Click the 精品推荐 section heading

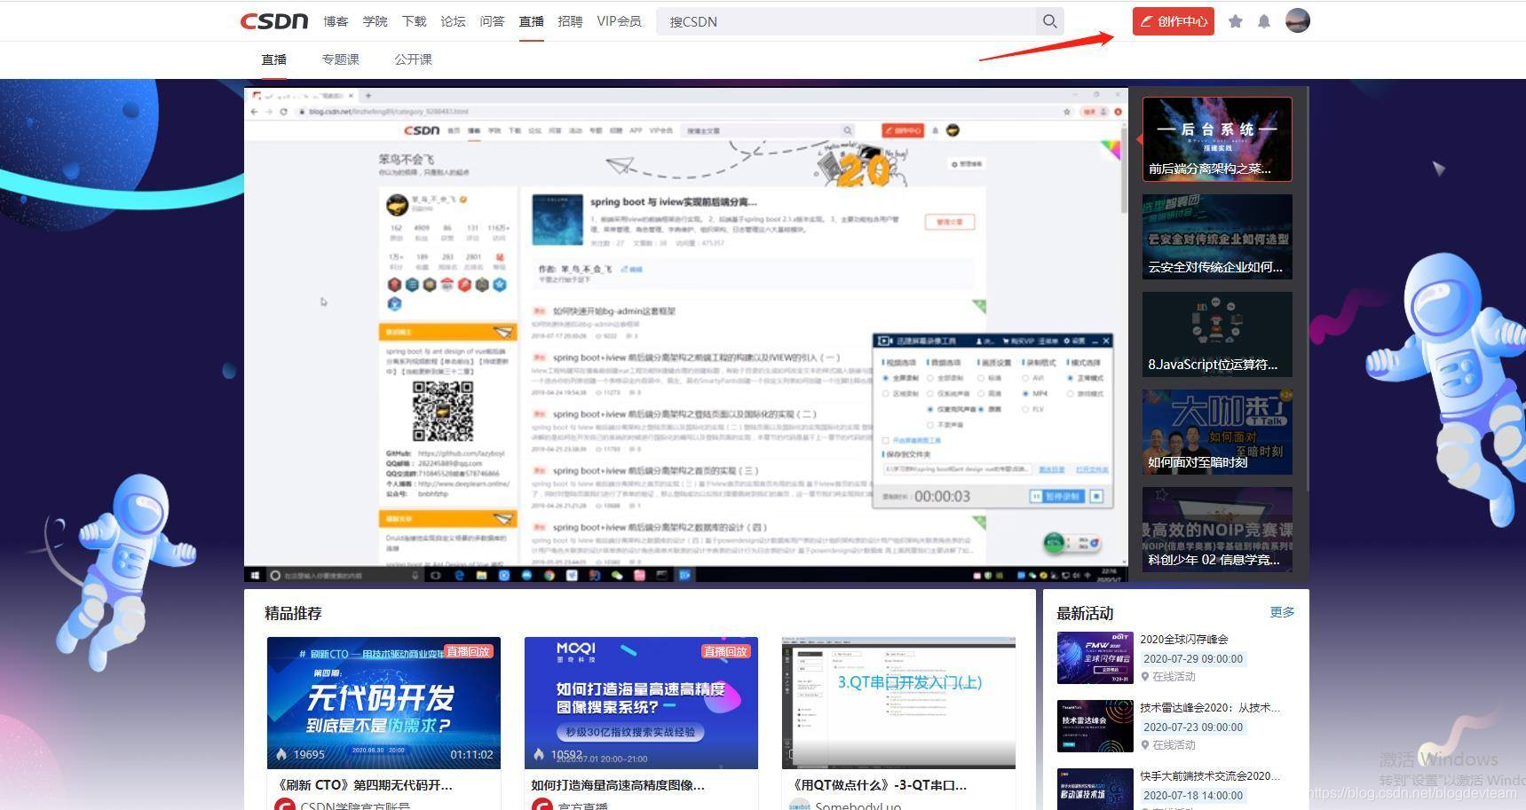(293, 613)
